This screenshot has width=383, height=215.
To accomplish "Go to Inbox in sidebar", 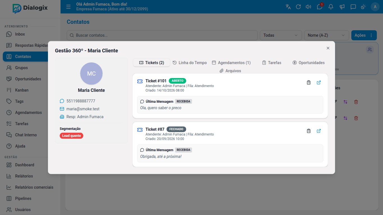I will pyautogui.click(x=30, y=34).
